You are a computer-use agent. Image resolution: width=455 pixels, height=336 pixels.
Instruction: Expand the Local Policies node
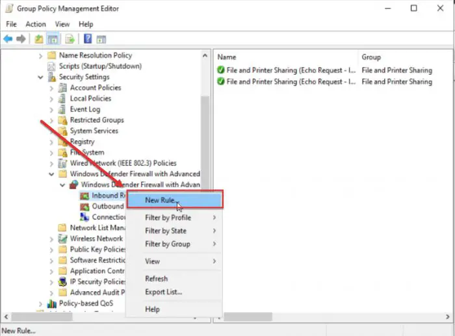point(51,99)
